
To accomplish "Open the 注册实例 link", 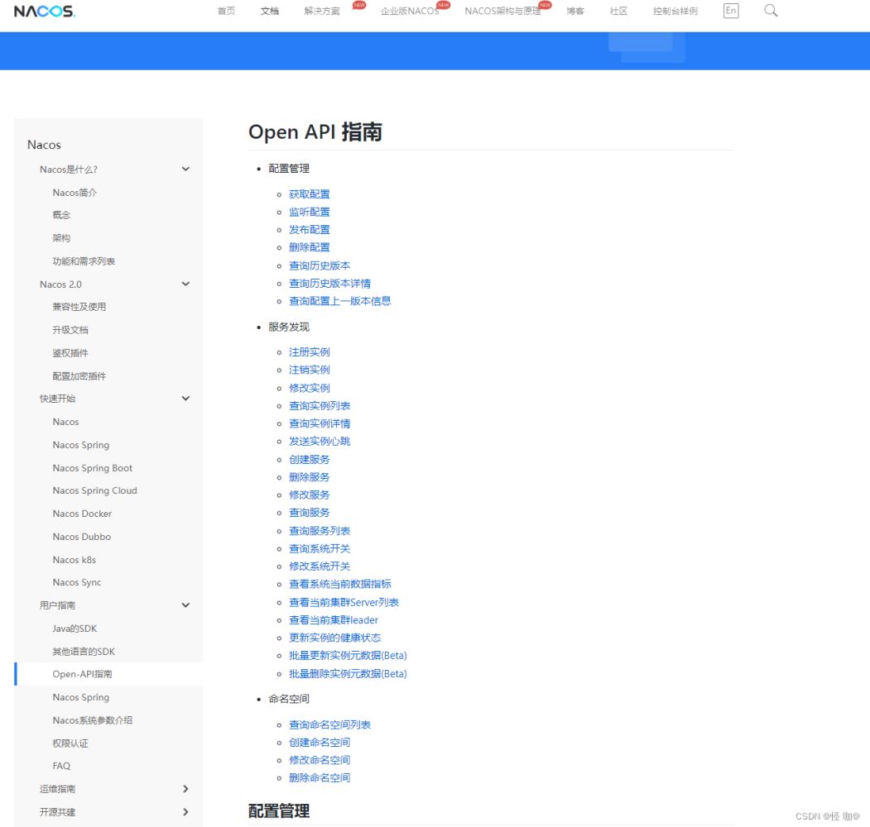I will tap(309, 352).
